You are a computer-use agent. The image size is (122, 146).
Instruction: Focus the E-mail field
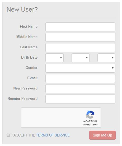coord(80,78)
